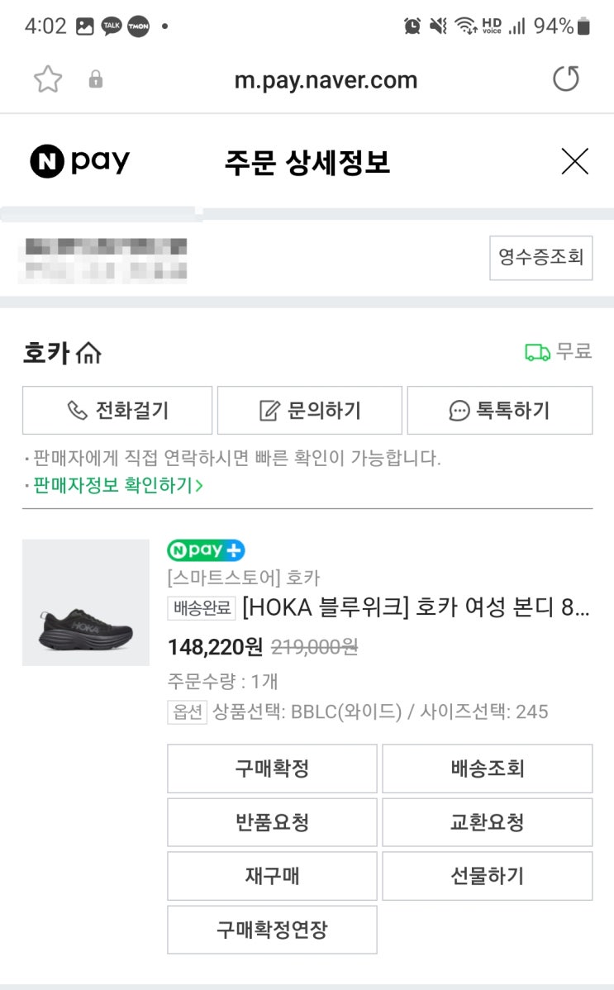The image size is (614, 990).
Task: Tap 문의하기 to send an inquiry
Action: tap(309, 410)
